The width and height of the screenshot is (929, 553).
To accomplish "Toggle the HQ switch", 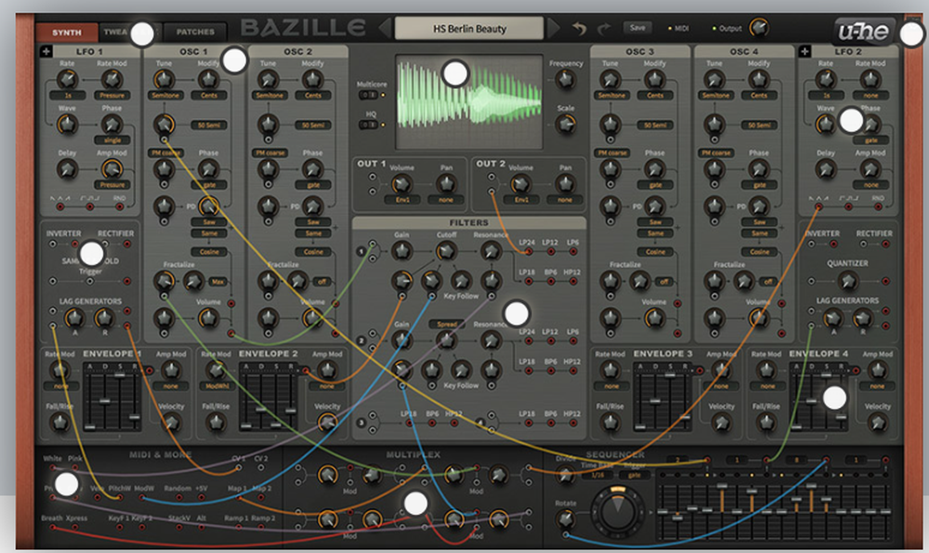I will [369, 125].
